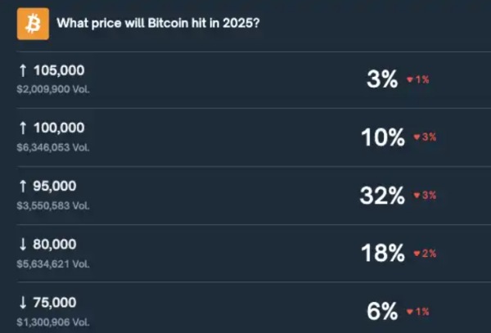Click the up arrow beside 100,000
Screen dimensions: 491x333
coord(23,128)
